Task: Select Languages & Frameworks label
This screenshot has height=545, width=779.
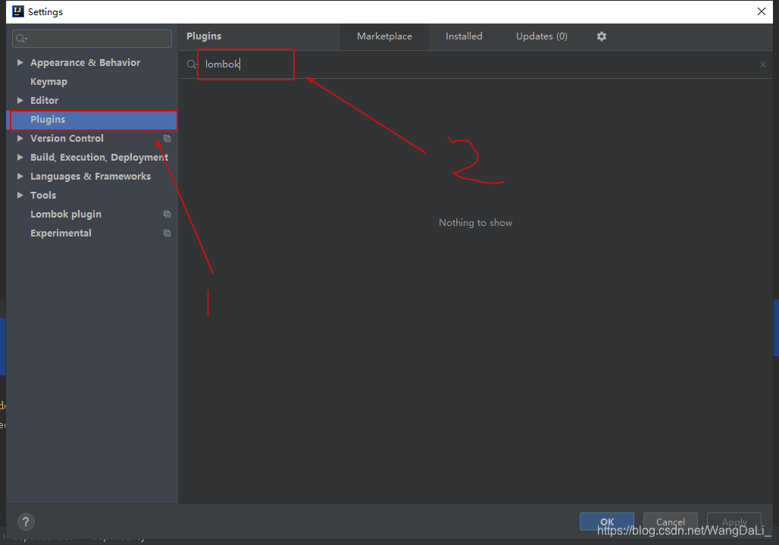Action: tap(90, 177)
